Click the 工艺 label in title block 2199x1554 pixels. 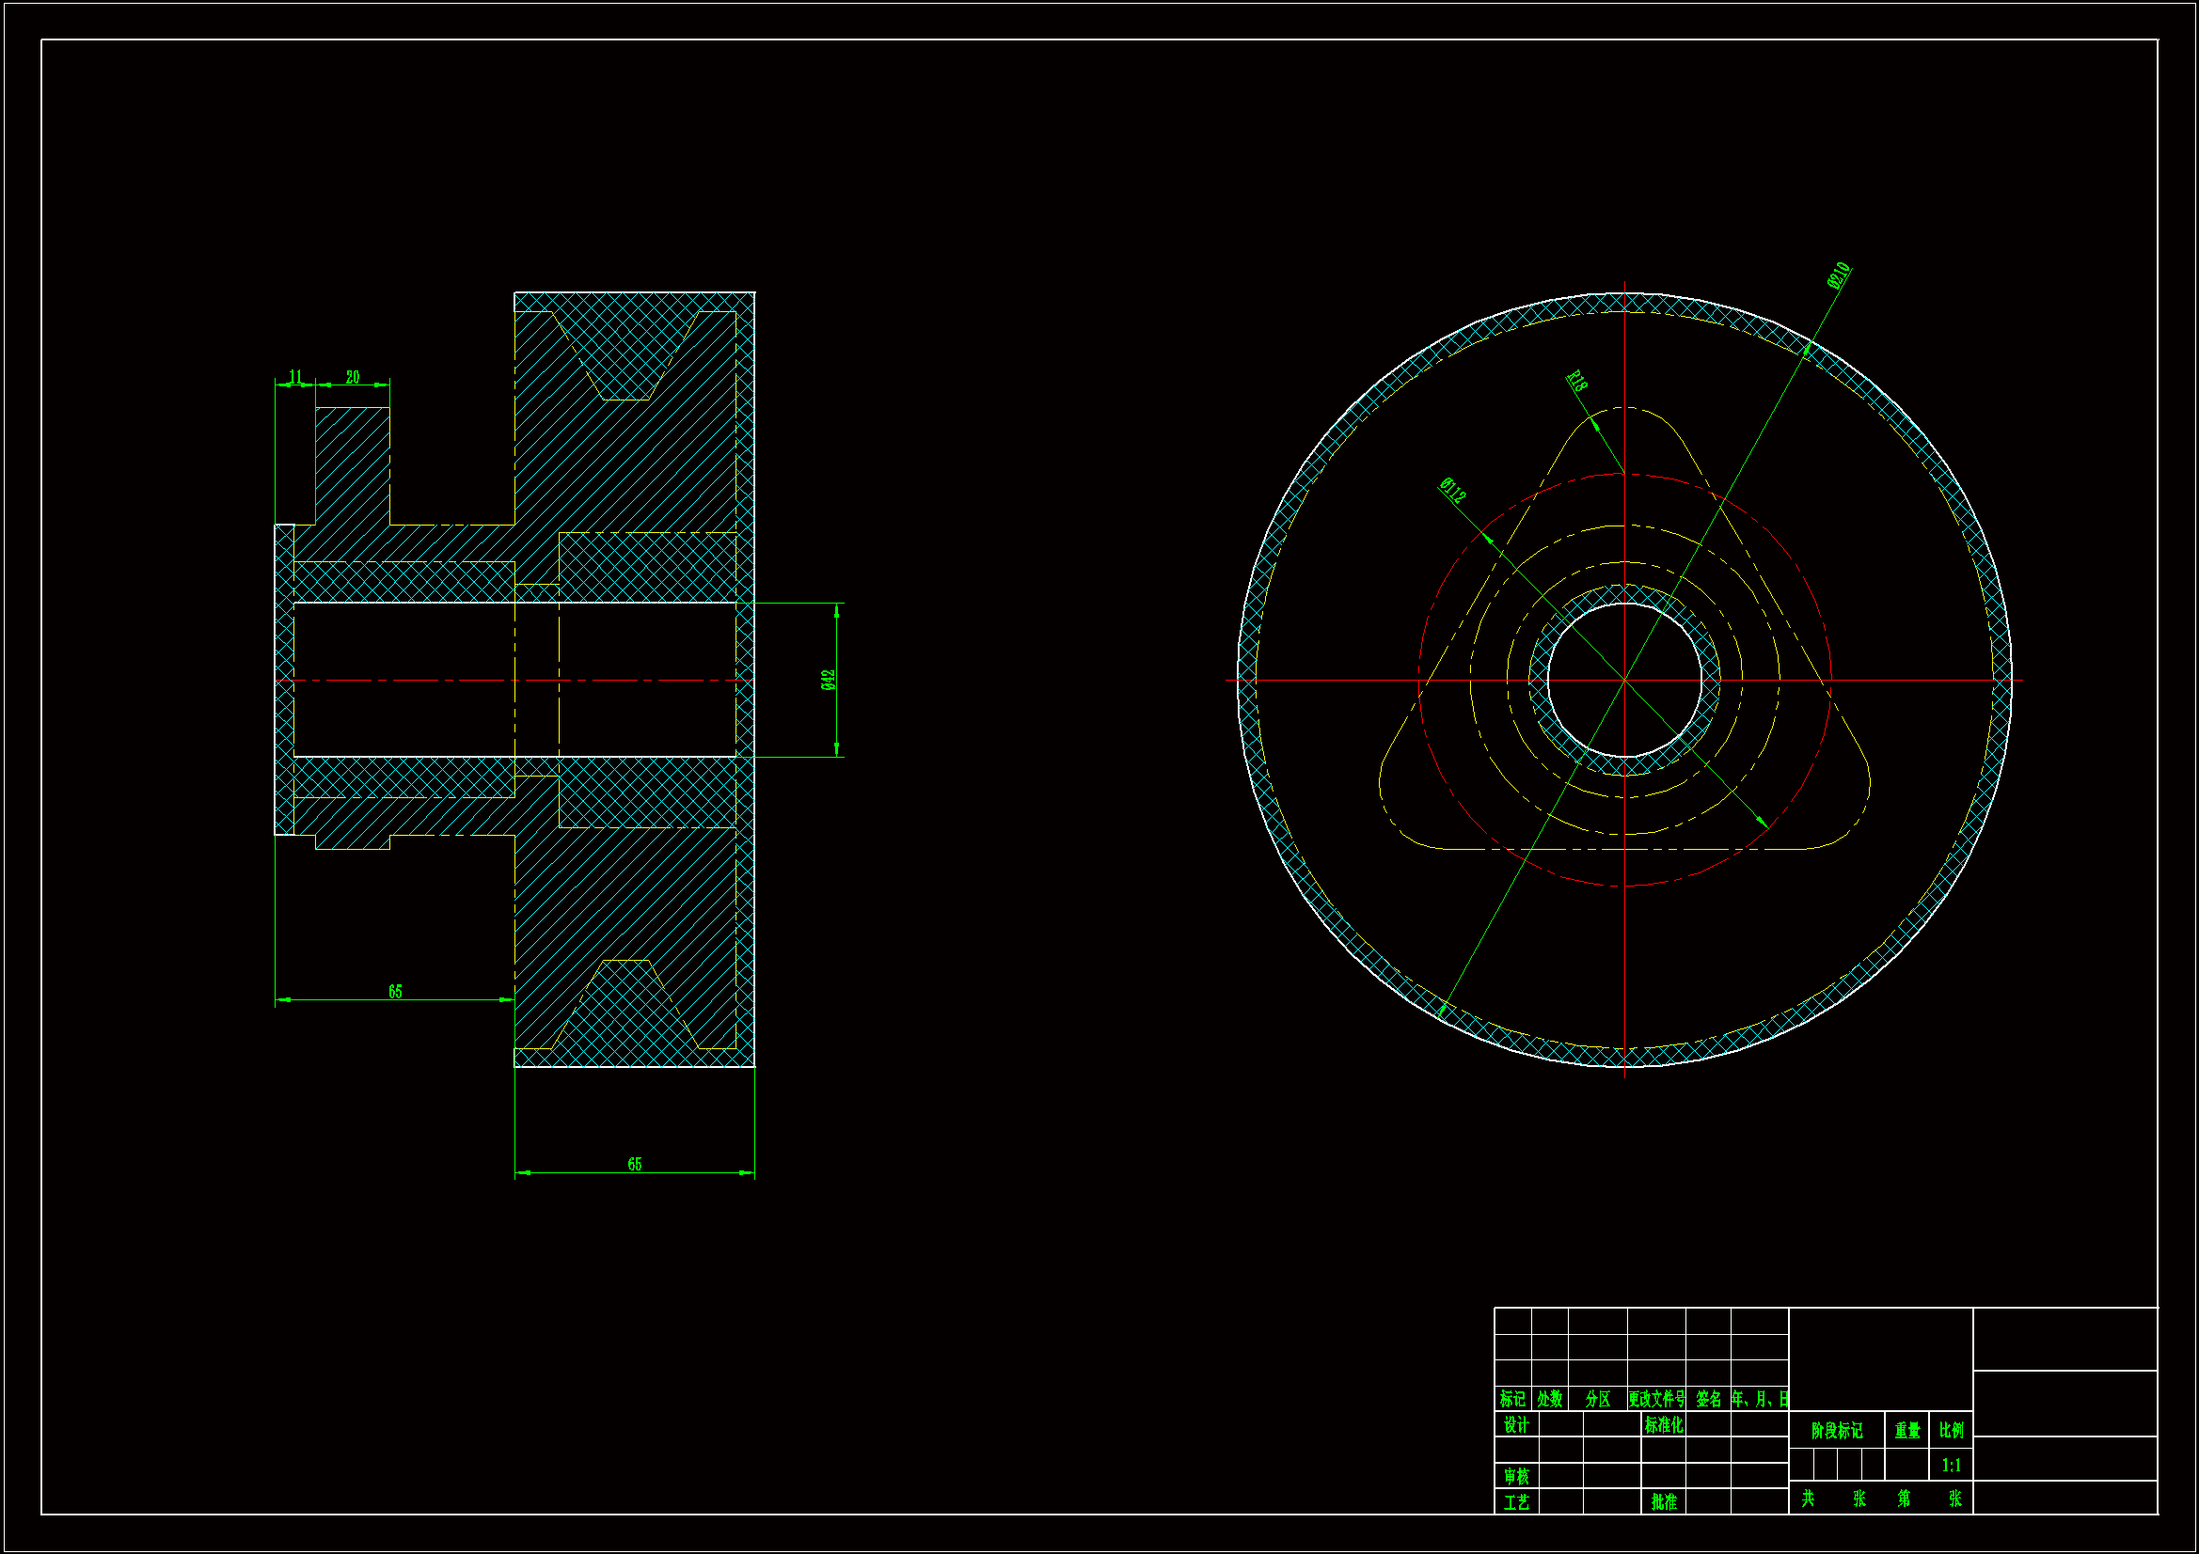tap(1516, 1501)
